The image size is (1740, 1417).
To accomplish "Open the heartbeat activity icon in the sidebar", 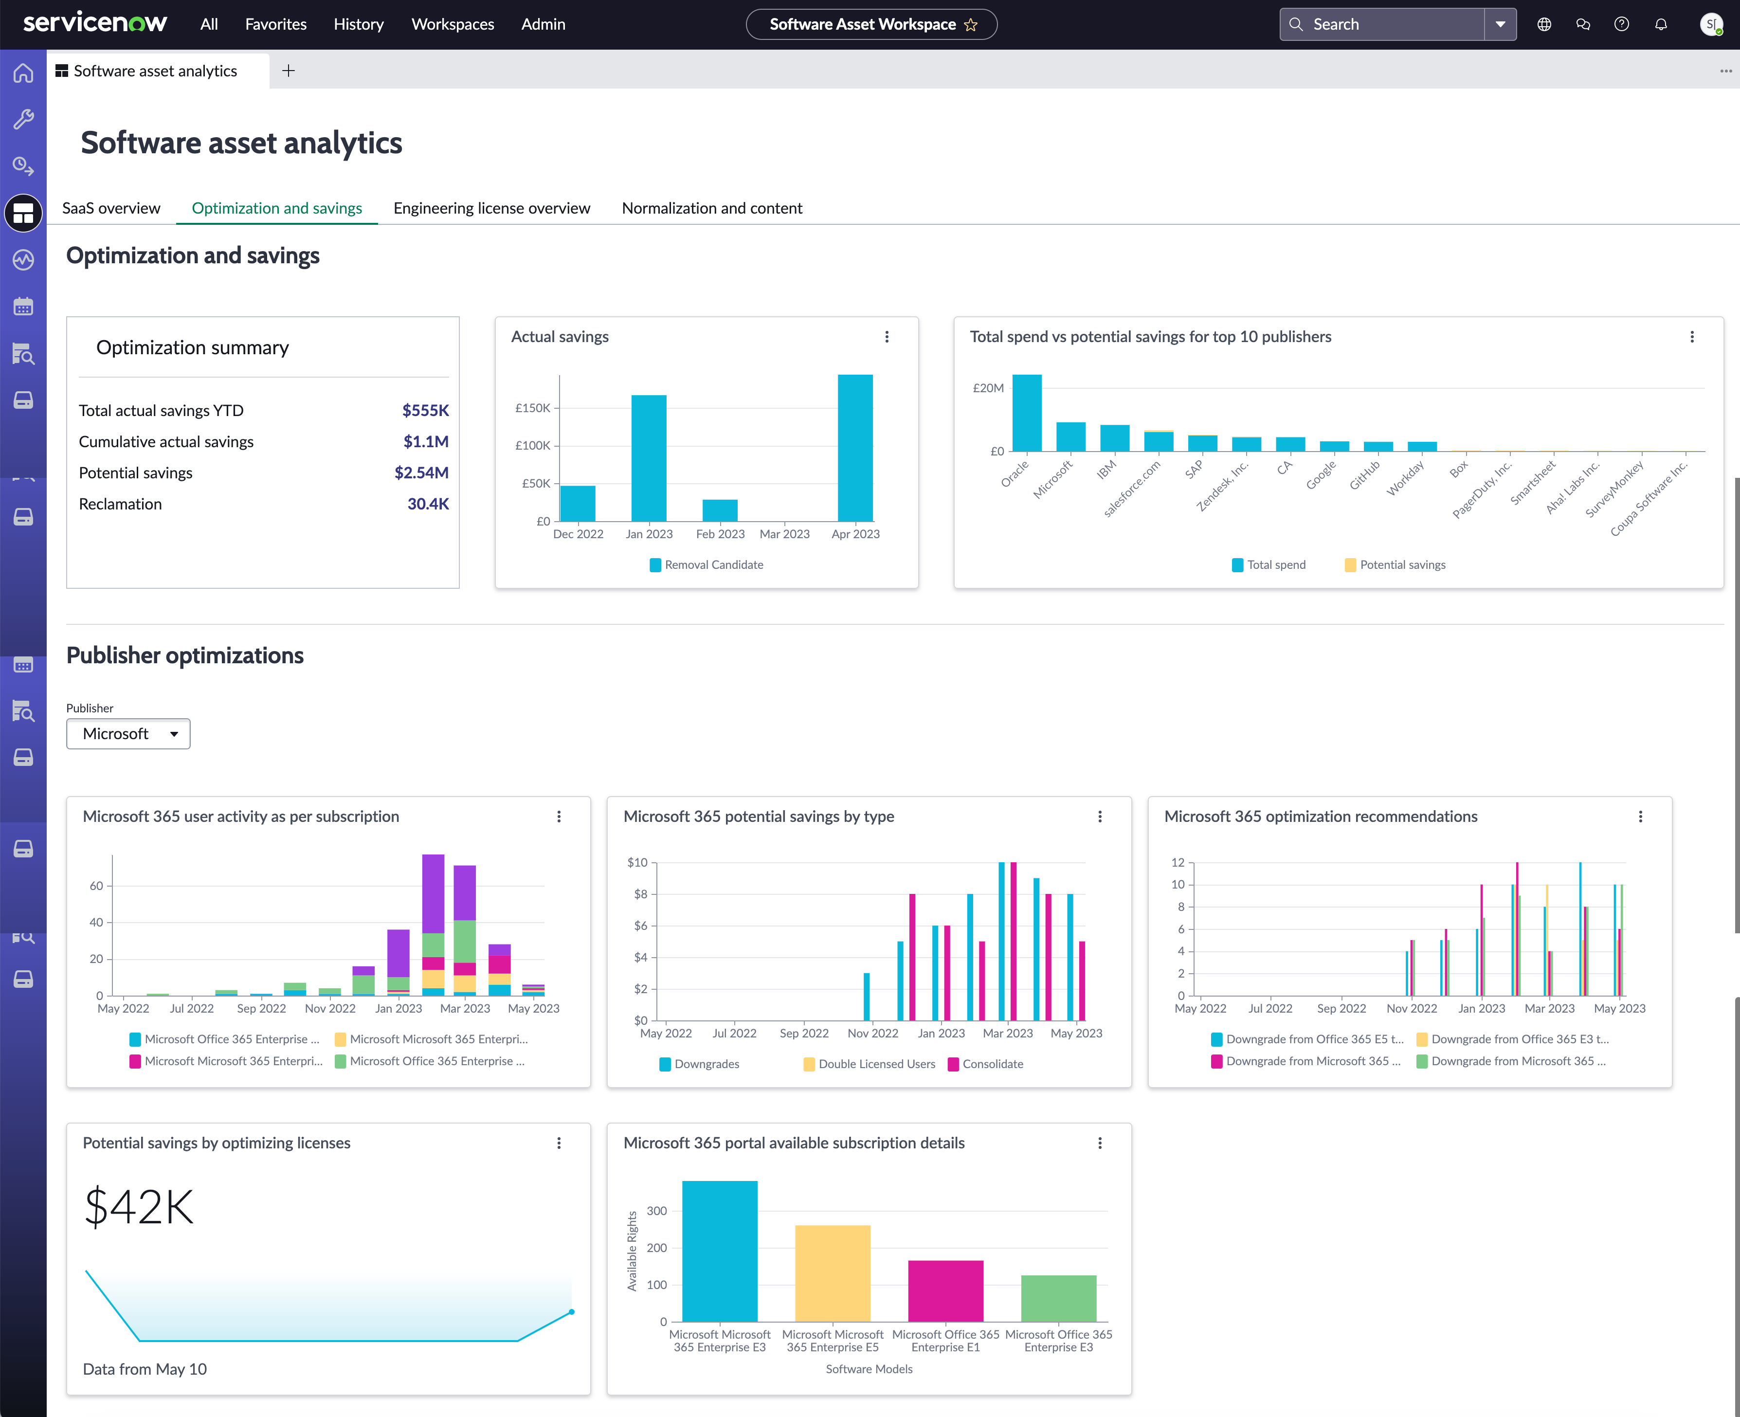I will (23, 260).
